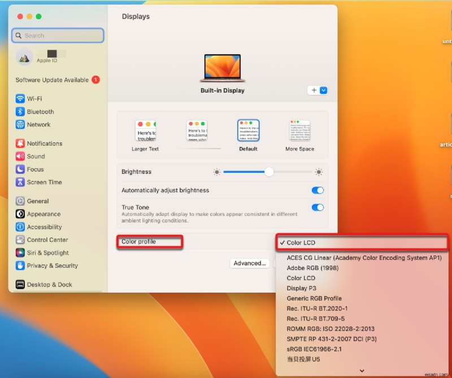Choose Generic RGB Profile
Image resolution: width=452 pixels, height=378 pixels.
point(314,298)
